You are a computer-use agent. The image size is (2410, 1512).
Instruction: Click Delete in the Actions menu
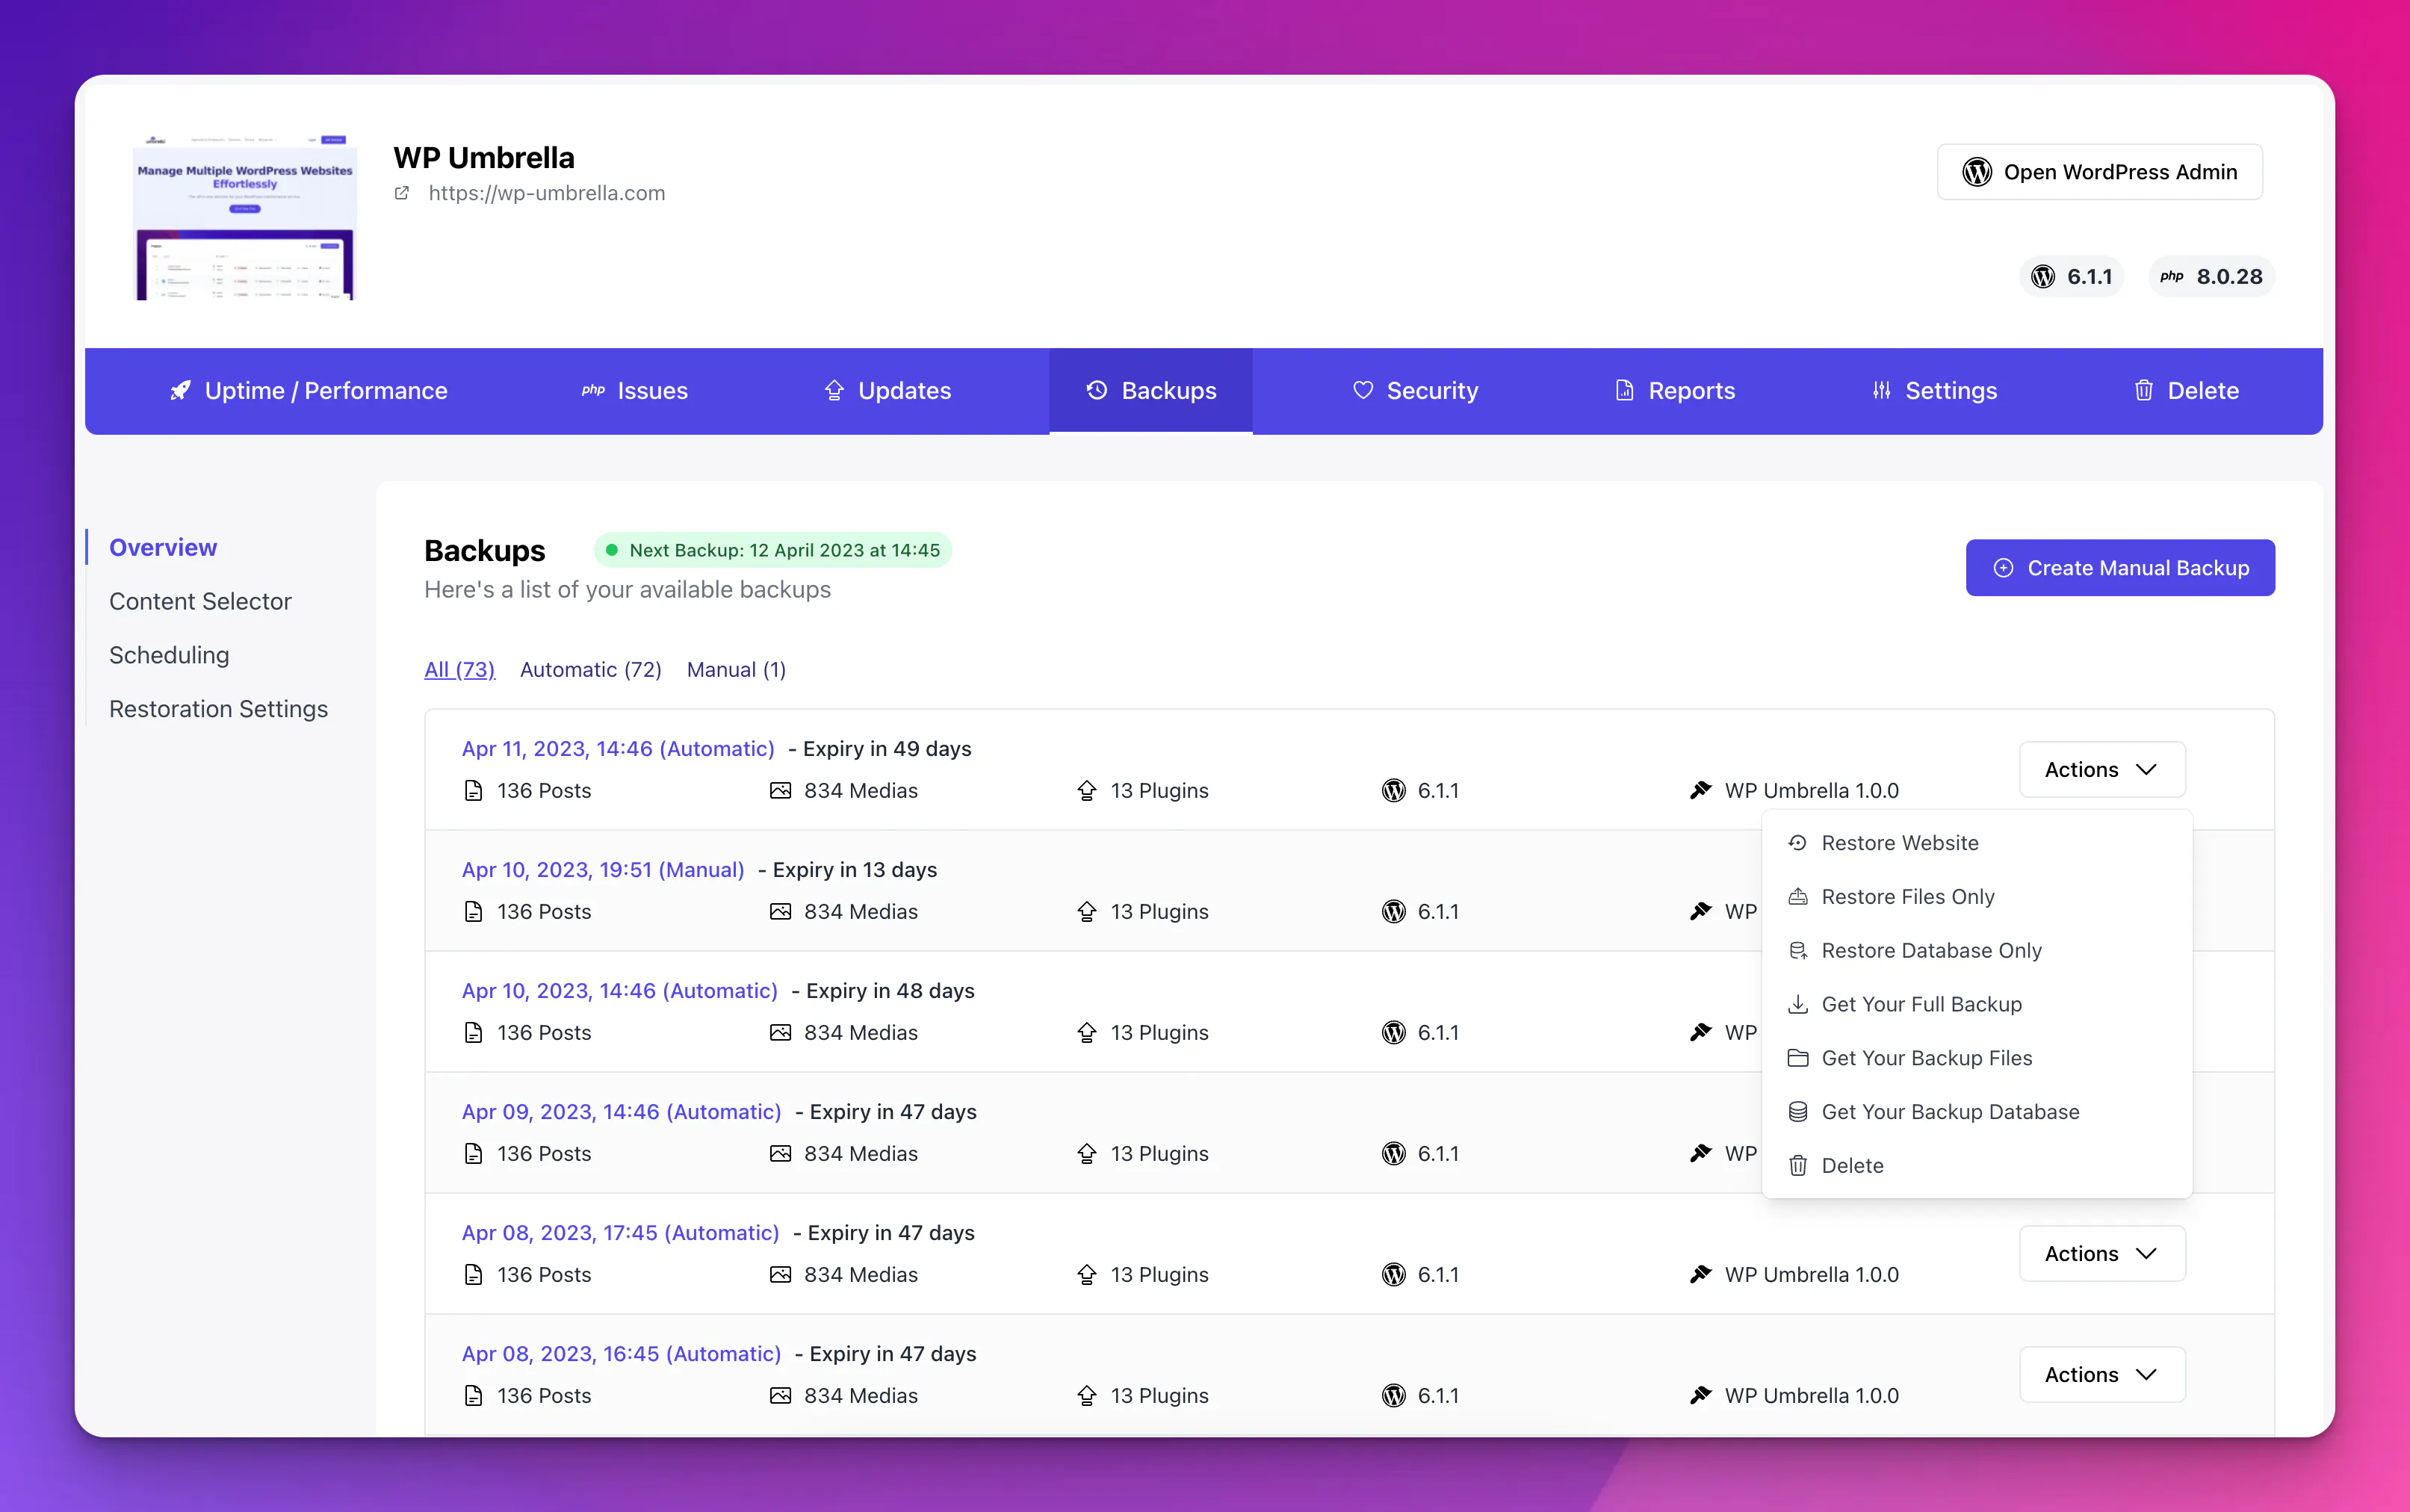pyautogui.click(x=1977, y=1166)
